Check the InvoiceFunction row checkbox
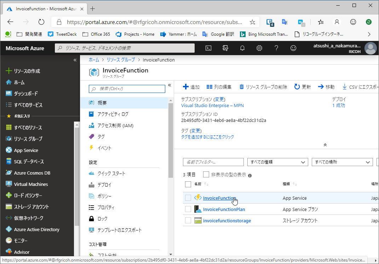379x264 pixels. point(188,198)
